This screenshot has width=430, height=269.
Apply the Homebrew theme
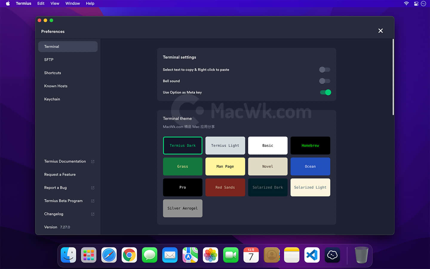[x=310, y=146]
